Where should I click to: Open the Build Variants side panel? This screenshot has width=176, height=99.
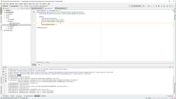(x=1, y=90)
